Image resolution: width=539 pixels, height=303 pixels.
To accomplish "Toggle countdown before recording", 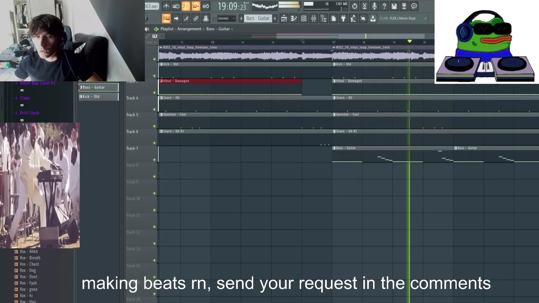I will (x=186, y=6).
